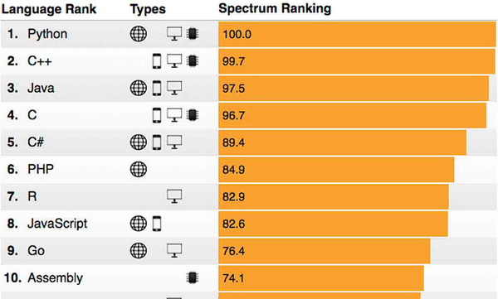Select the Spectrum Ranking column header
498x299 pixels.
[275, 8]
